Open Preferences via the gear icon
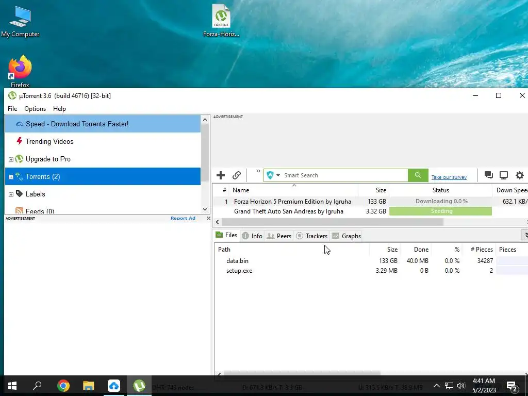 (x=520, y=175)
